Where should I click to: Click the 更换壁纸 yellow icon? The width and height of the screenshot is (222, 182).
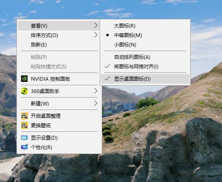click(24, 125)
